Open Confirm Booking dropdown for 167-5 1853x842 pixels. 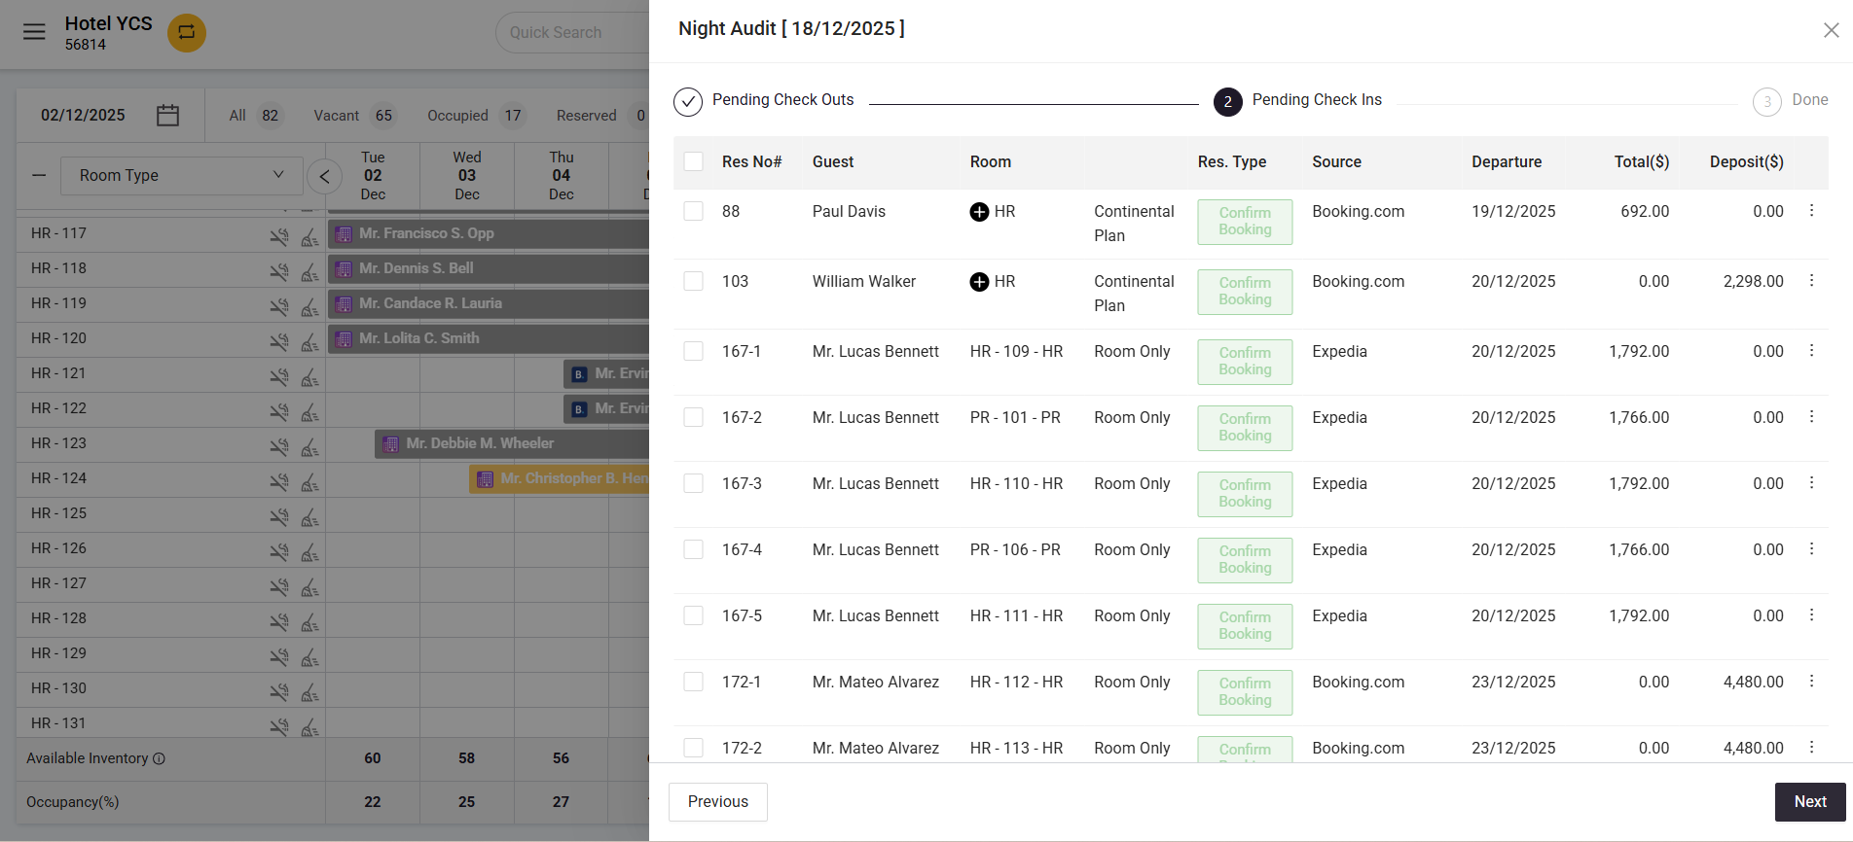[1245, 626]
